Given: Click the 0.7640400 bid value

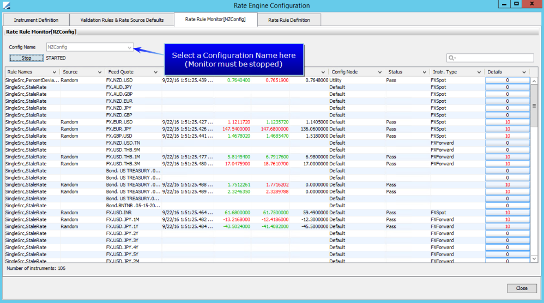Looking at the screenshot, I should (x=239, y=81).
